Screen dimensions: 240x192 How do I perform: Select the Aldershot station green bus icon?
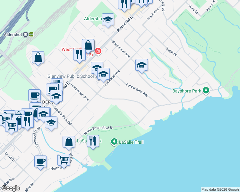tap(31, 35)
